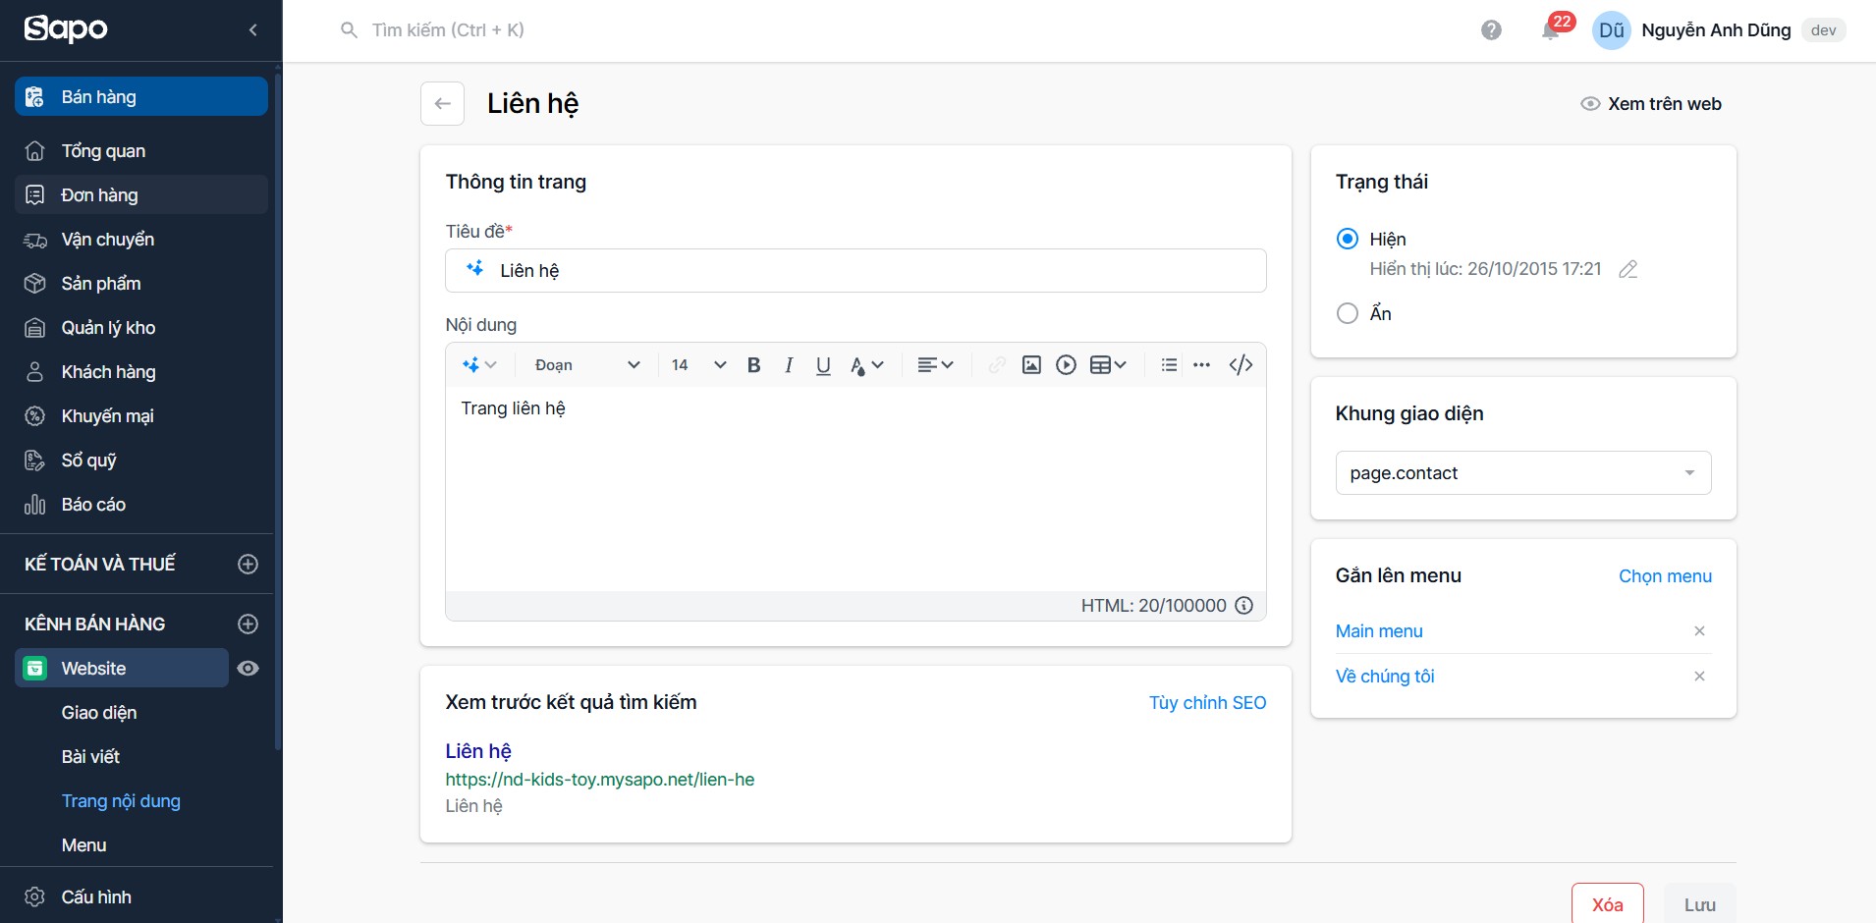Viewport: 1876px width, 923px height.
Task: Toggle the Website eye icon in sidebar
Action: [248, 669]
